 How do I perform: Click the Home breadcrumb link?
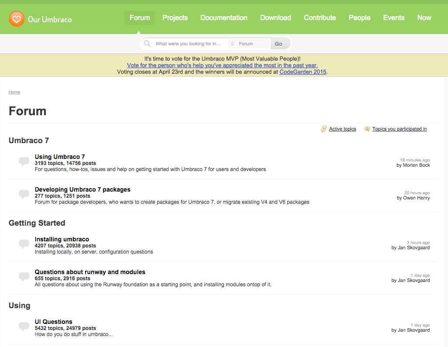(x=14, y=92)
